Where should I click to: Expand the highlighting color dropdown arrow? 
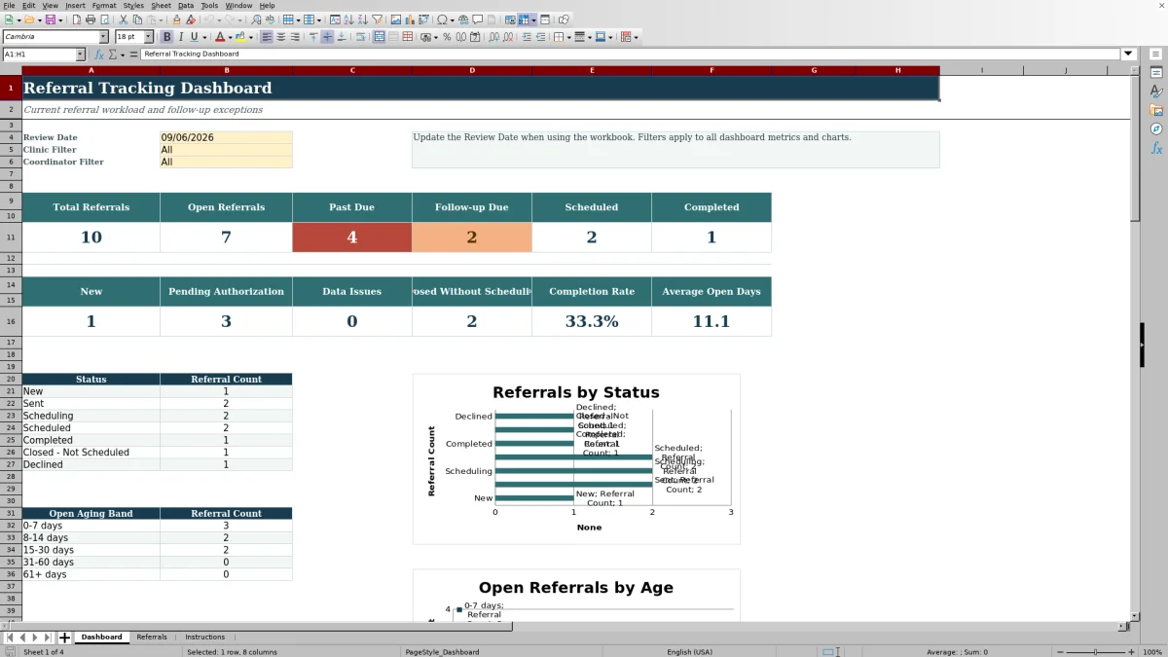pyautogui.click(x=251, y=37)
